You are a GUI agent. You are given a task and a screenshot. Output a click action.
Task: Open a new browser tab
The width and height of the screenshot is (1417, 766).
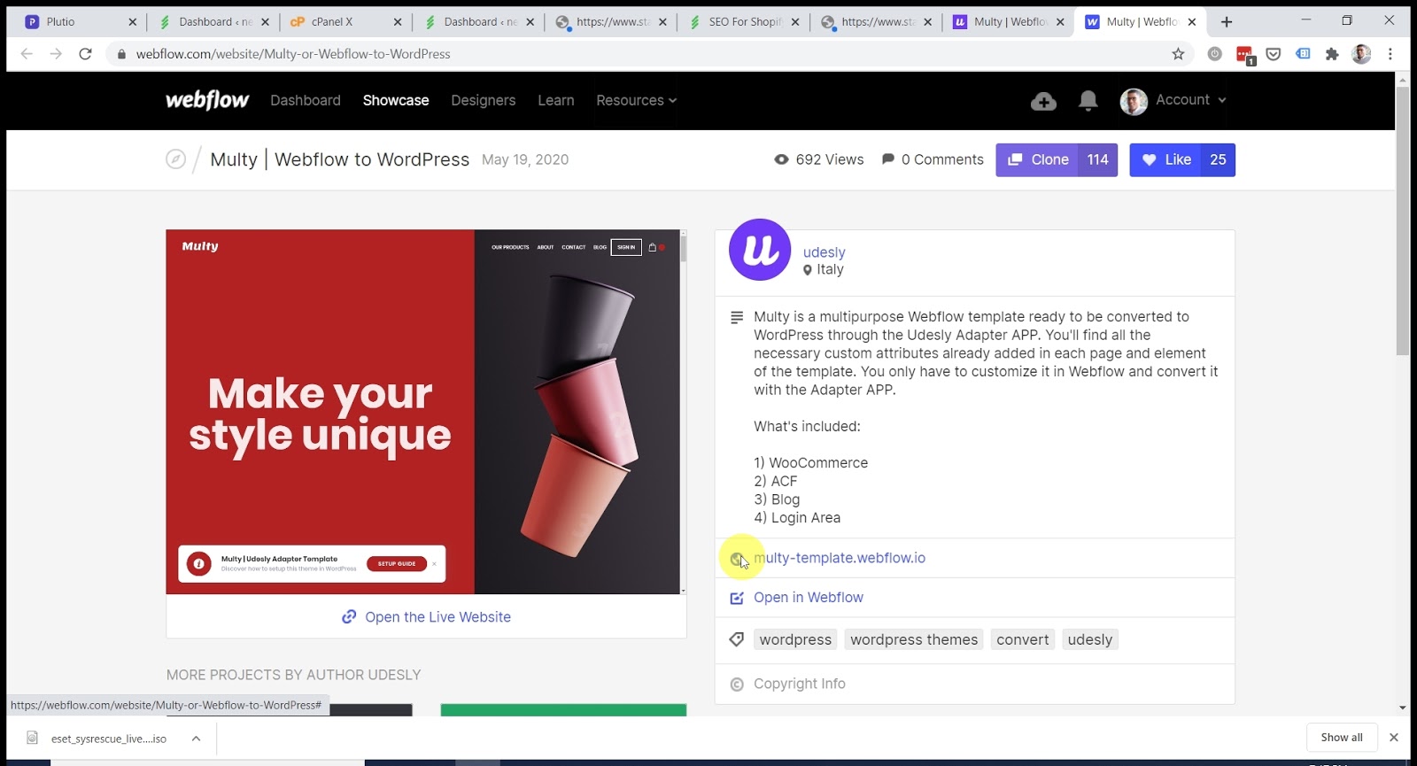1227,22
